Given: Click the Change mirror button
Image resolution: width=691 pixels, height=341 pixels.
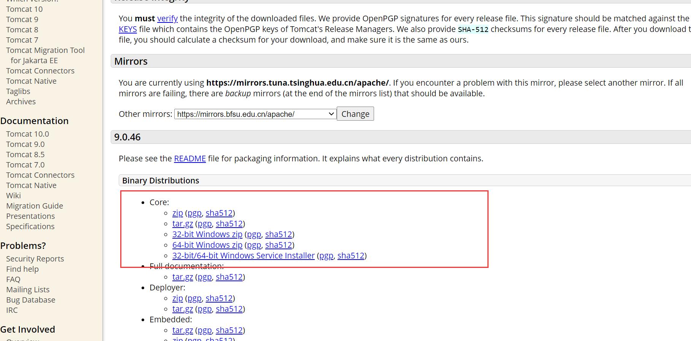Looking at the screenshot, I should click(x=355, y=114).
